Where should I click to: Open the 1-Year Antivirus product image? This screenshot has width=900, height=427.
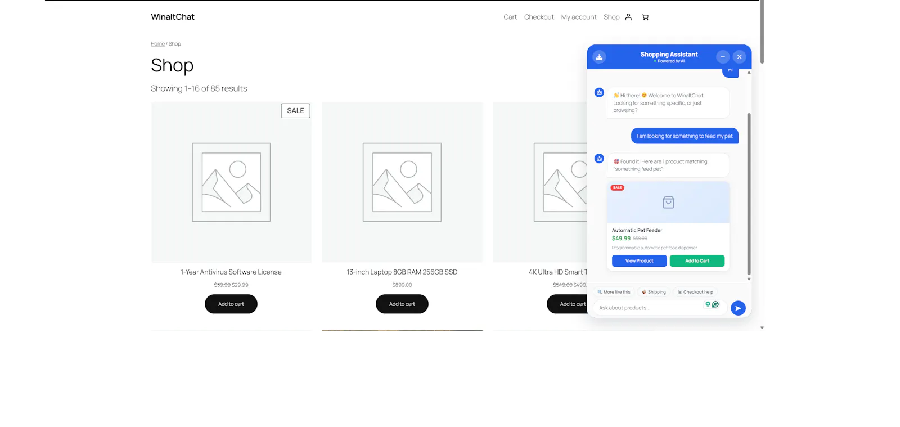click(231, 182)
